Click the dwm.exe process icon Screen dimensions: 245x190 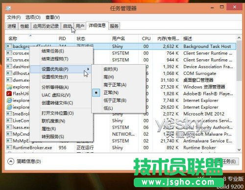point(9,80)
